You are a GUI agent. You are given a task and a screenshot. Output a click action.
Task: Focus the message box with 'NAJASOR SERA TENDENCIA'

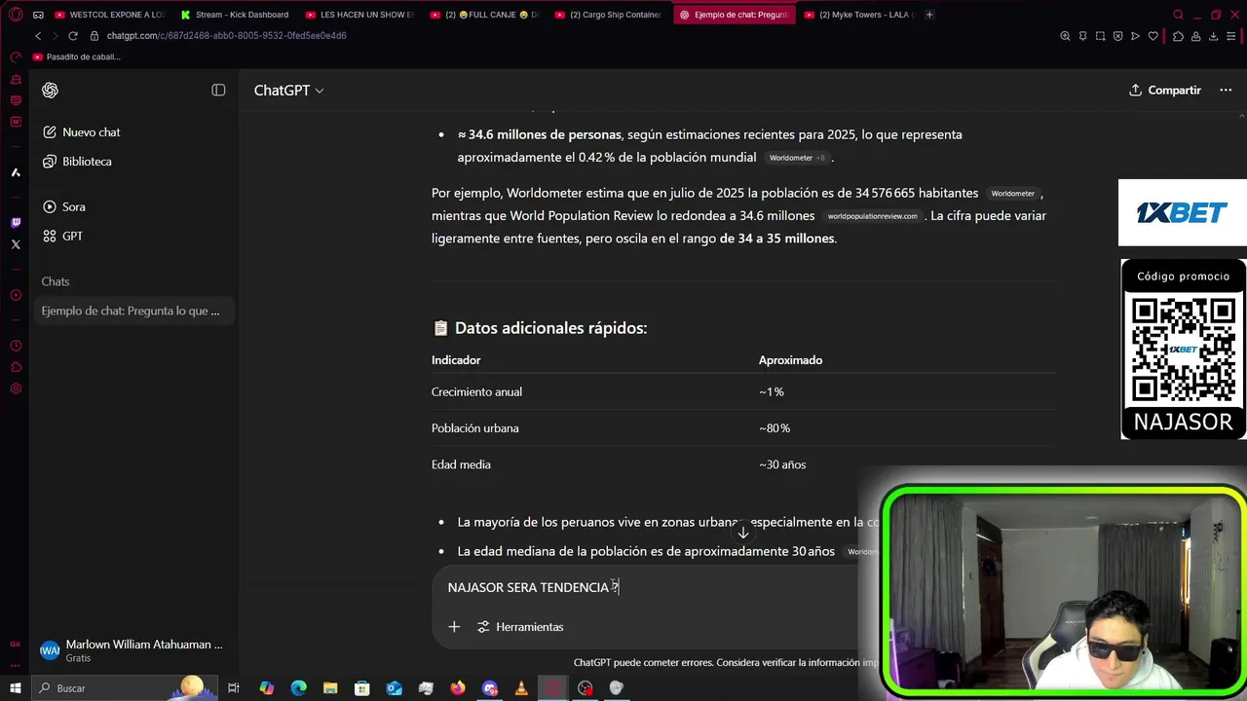(643, 587)
